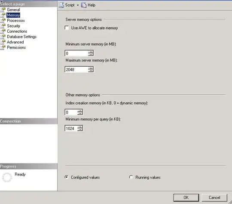Click Minimum memory per query label
Image resolution: width=232 pixels, height=204 pixels.
click(x=93, y=119)
